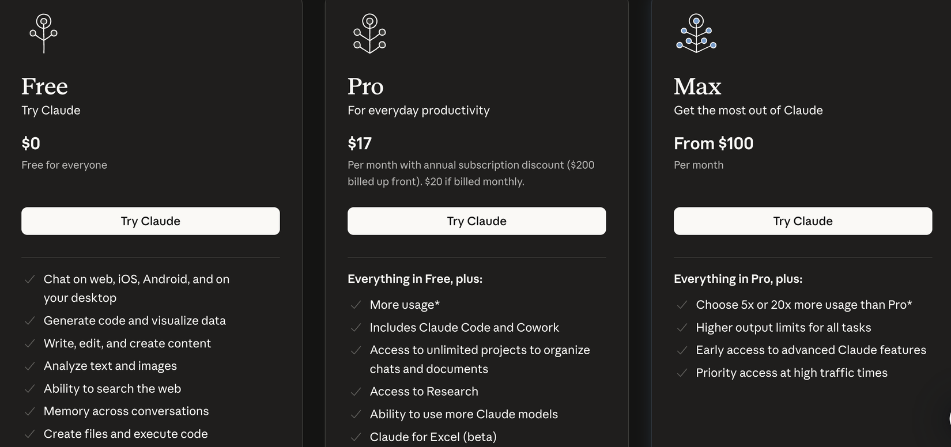Click the checkmark next to Access to Research
The width and height of the screenshot is (951, 447).
(x=356, y=392)
